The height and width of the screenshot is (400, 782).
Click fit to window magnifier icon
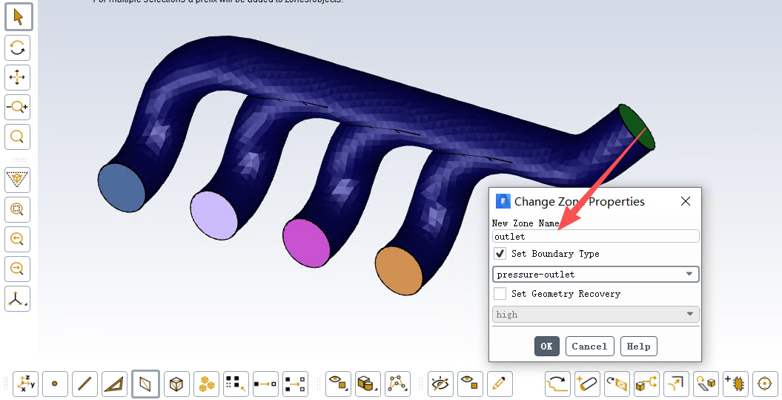(18, 209)
